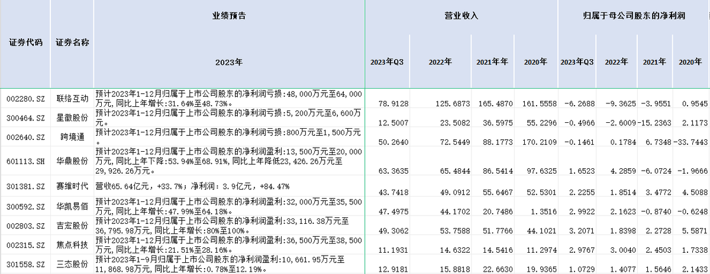Select the 证券代码 header cell

pyautogui.click(x=25, y=43)
